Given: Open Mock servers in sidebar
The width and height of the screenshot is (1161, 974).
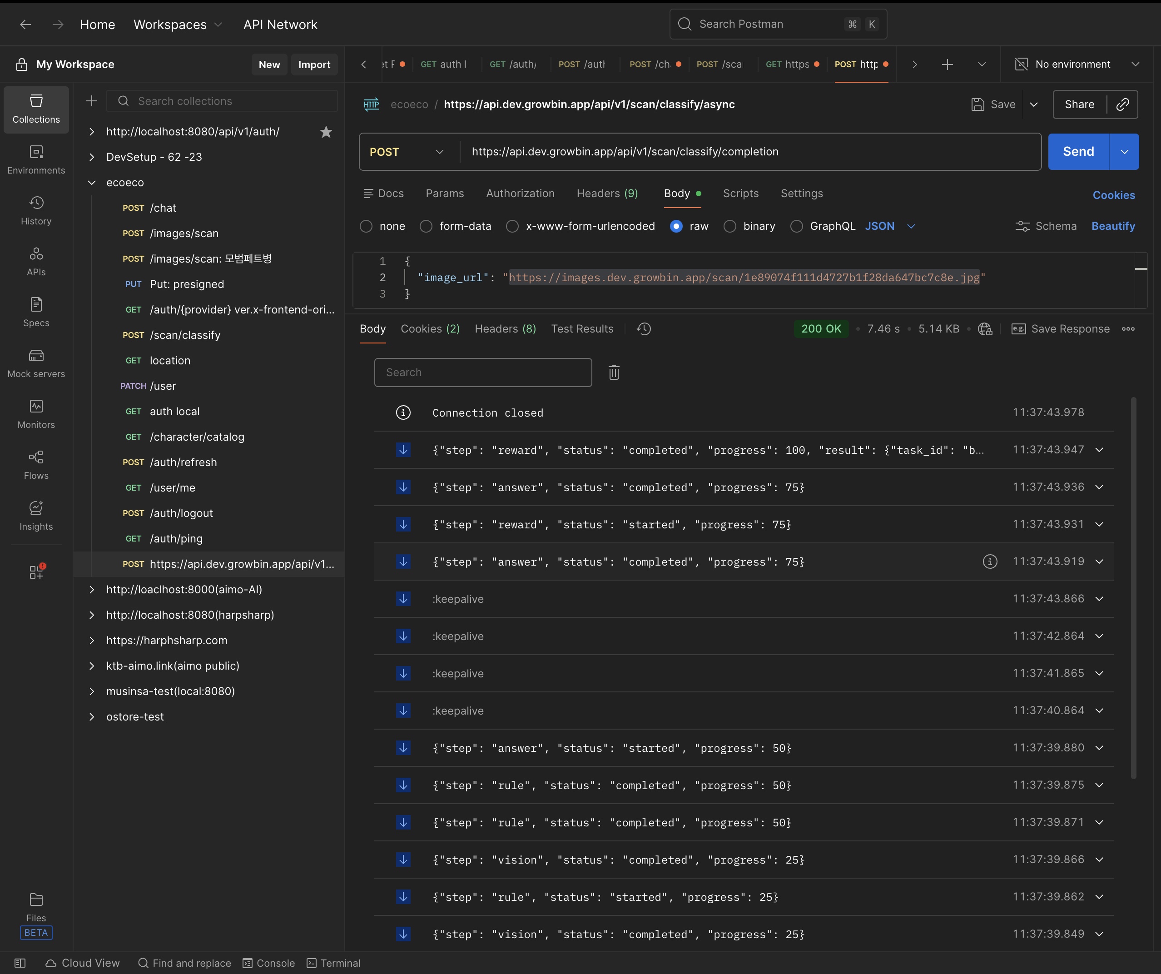Looking at the screenshot, I should pyautogui.click(x=36, y=363).
